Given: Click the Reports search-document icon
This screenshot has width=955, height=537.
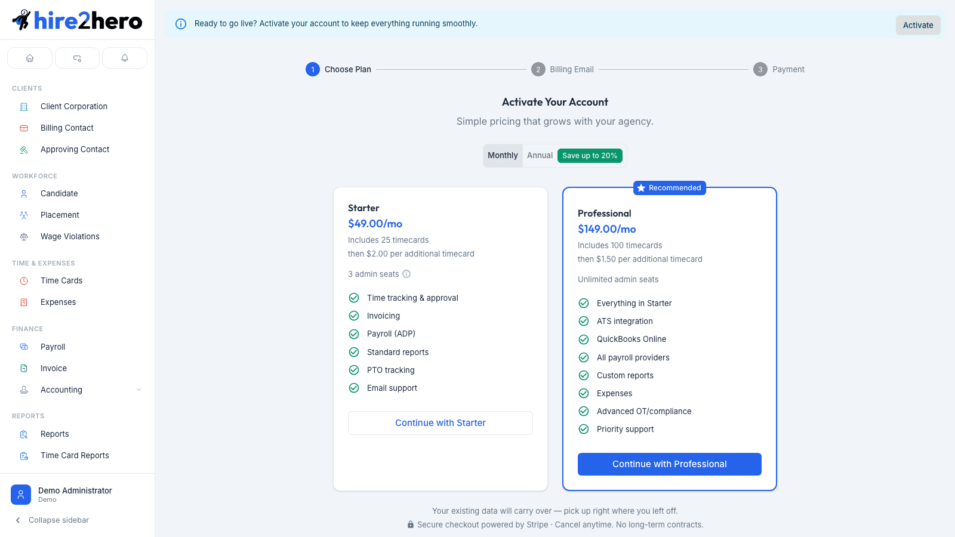Looking at the screenshot, I should (24, 434).
